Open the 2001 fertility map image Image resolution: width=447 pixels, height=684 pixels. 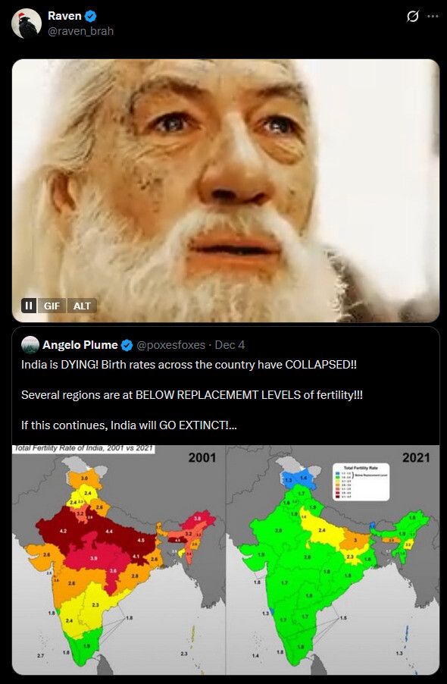click(118, 560)
